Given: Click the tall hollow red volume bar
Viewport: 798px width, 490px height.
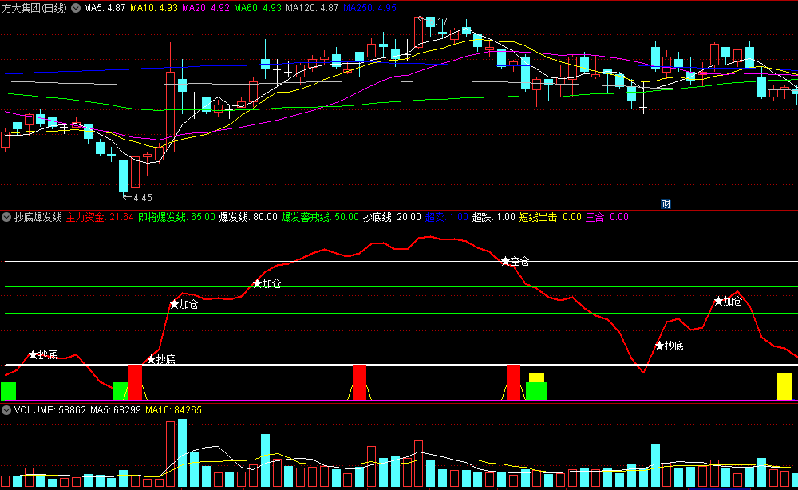Looking at the screenshot, I should pos(170,454).
